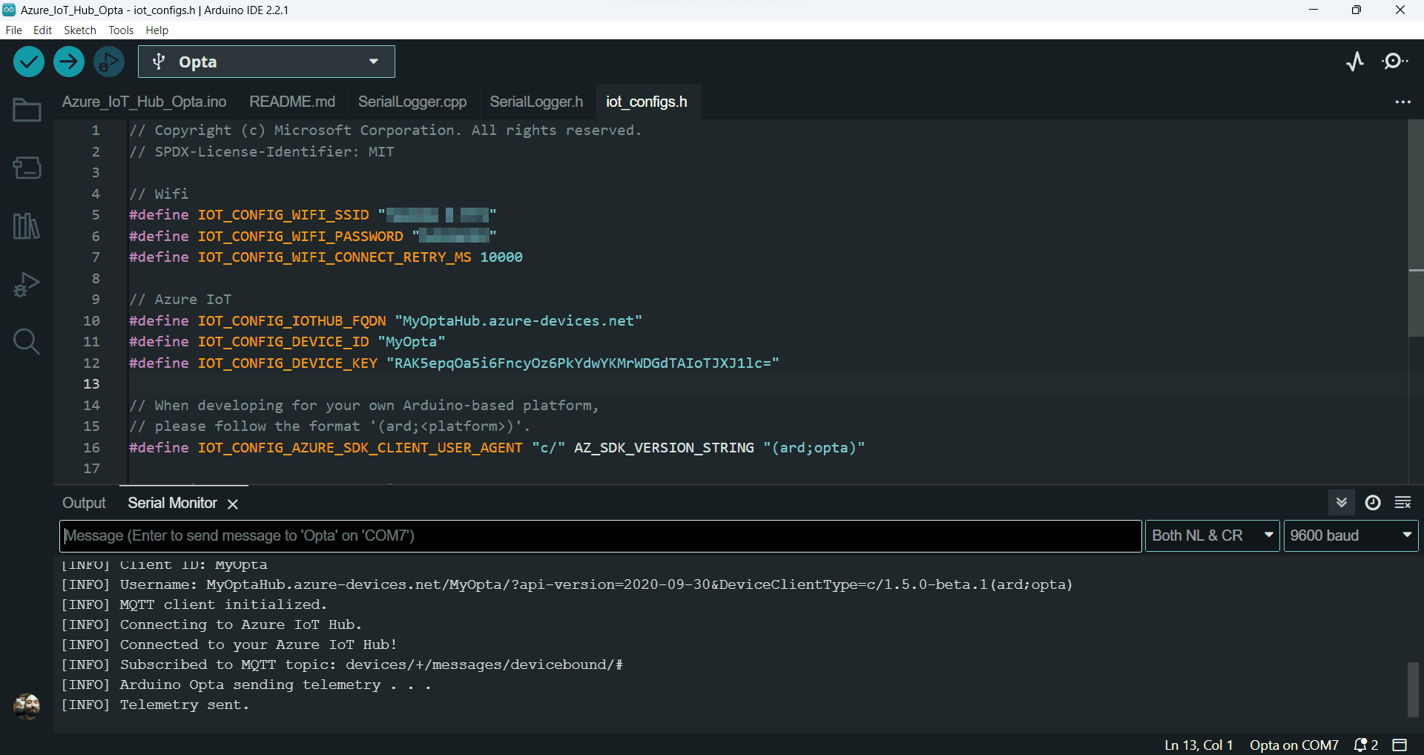Open the Library Manager sidebar icon
Screen dimensions: 1424x755
[x=27, y=225]
